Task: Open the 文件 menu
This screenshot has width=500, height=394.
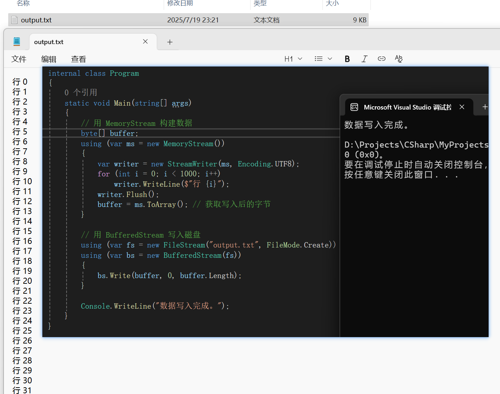Action: [x=19, y=59]
